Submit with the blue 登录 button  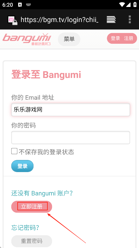click(23, 166)
